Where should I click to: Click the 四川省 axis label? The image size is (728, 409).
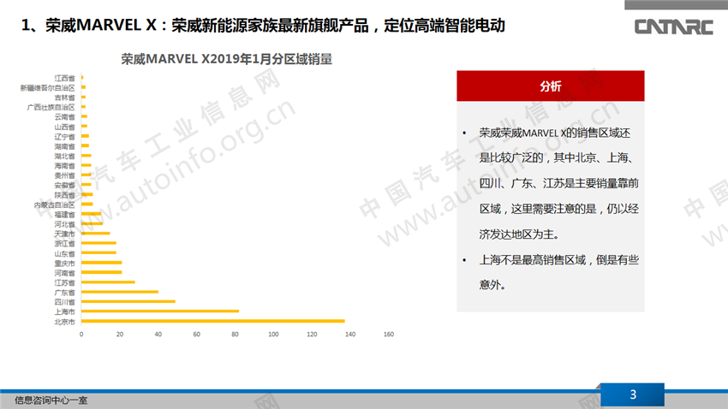tap(64, 302)
